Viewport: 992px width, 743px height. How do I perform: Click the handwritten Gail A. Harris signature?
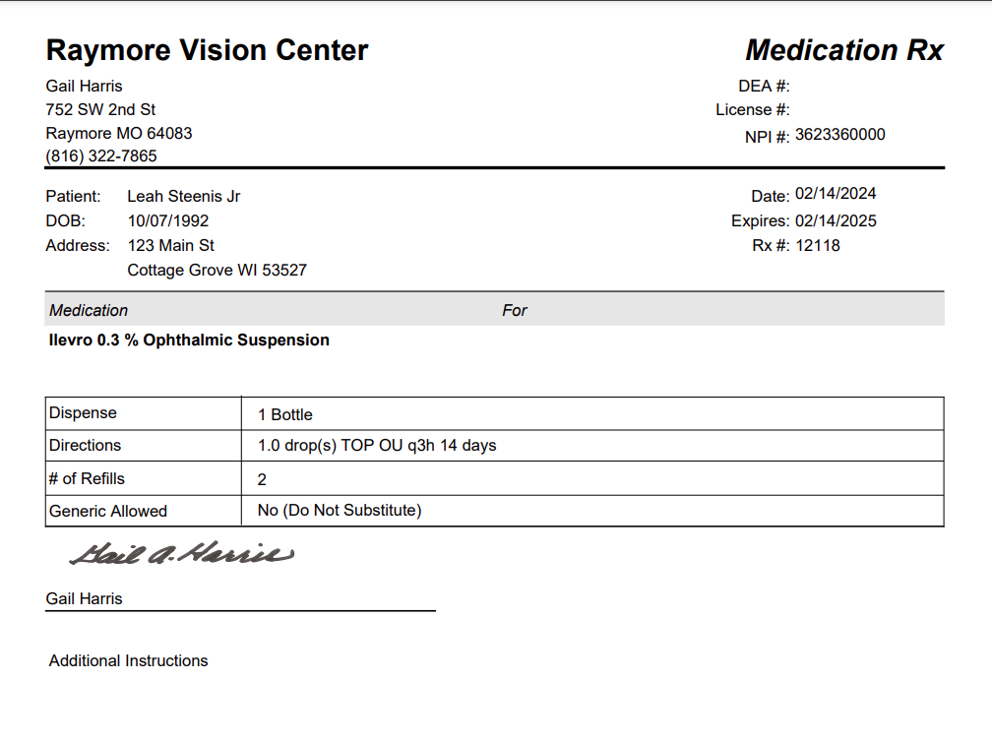tap(181, 554)
